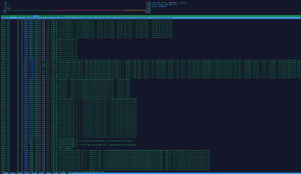Select the qemu thread PID 25568

pos(151,62)
